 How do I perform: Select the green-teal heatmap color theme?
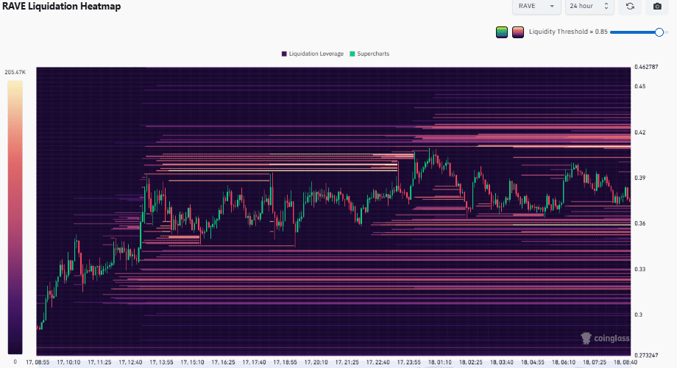(502, 32)
